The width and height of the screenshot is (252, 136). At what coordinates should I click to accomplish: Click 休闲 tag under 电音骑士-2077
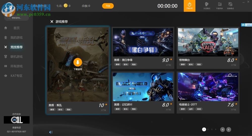click(x=199, y=109)
